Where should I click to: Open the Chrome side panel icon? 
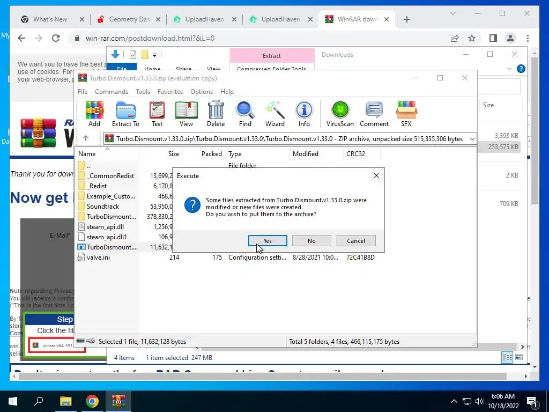493,38
